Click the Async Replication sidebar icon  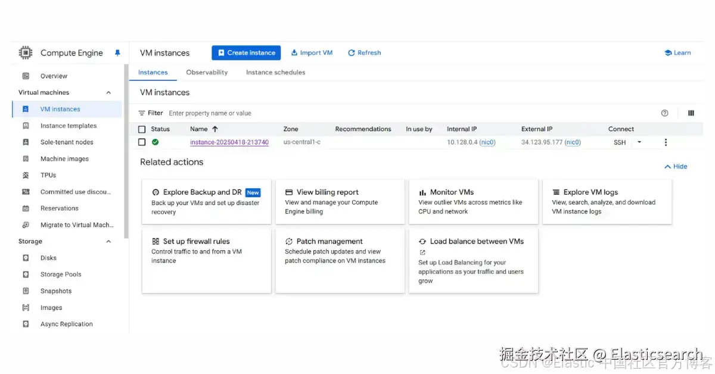[x=26, y=324]
